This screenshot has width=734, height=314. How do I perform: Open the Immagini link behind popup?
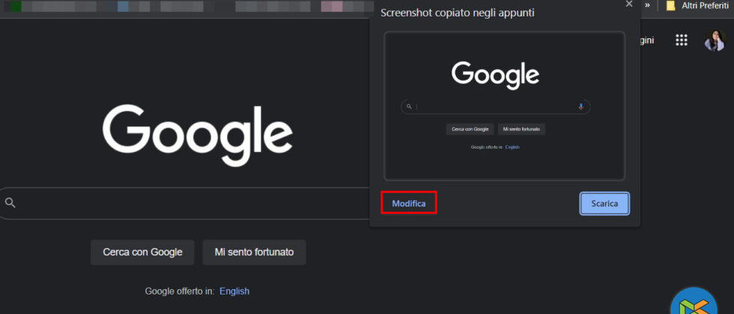(x=646, y=40)
